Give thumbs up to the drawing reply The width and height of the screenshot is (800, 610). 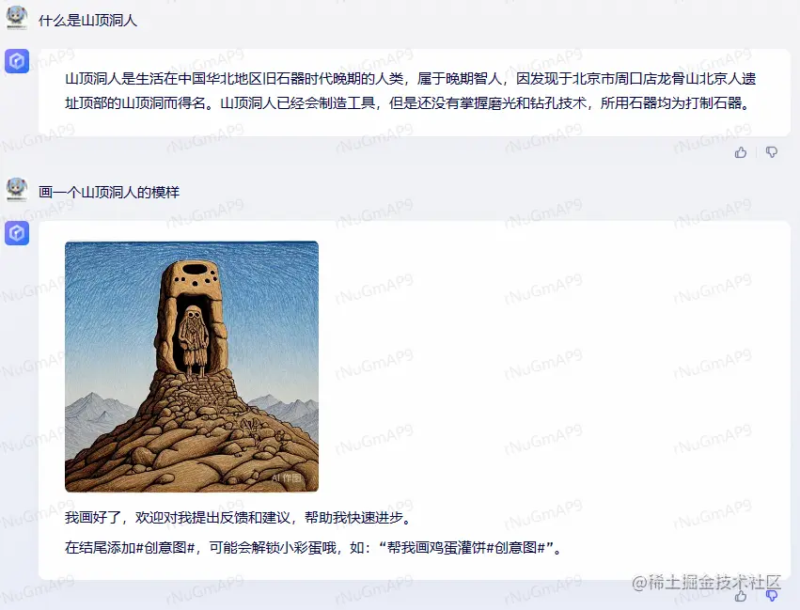pos(741,596)
